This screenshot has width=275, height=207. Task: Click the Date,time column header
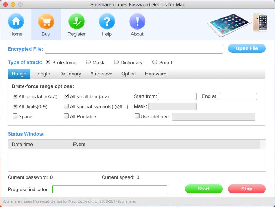(x=22, y=144)
